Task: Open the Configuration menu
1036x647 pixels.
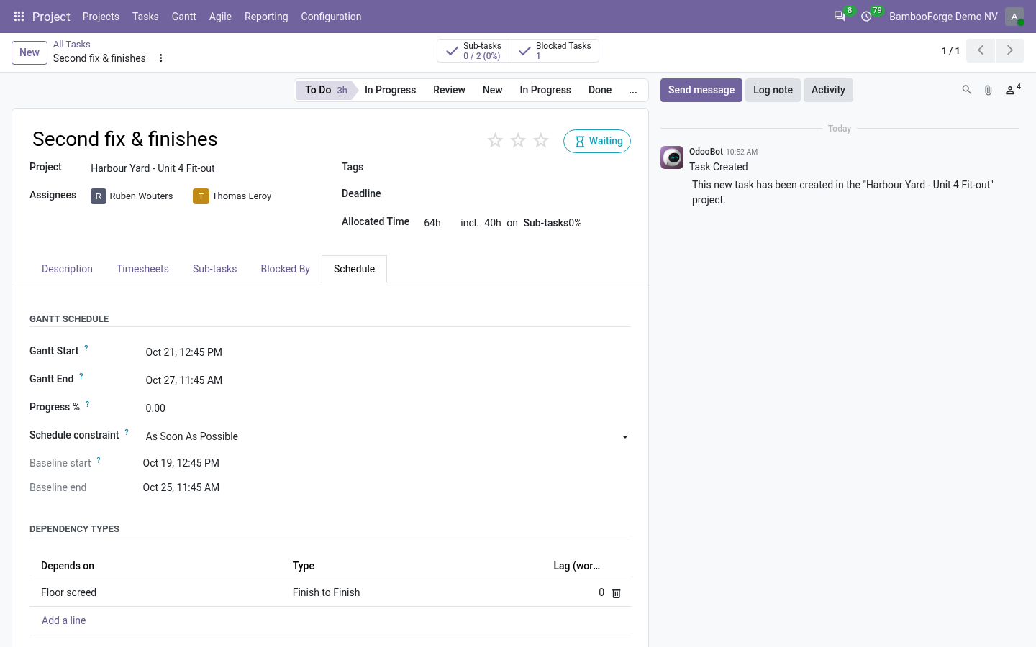Action: coord(331,17)
